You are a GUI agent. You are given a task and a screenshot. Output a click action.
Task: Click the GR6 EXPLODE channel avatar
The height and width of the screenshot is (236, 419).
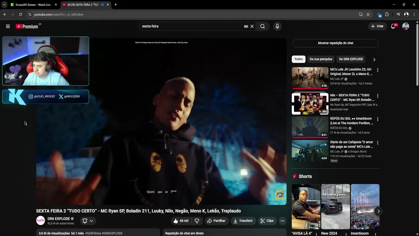point(41,221)
